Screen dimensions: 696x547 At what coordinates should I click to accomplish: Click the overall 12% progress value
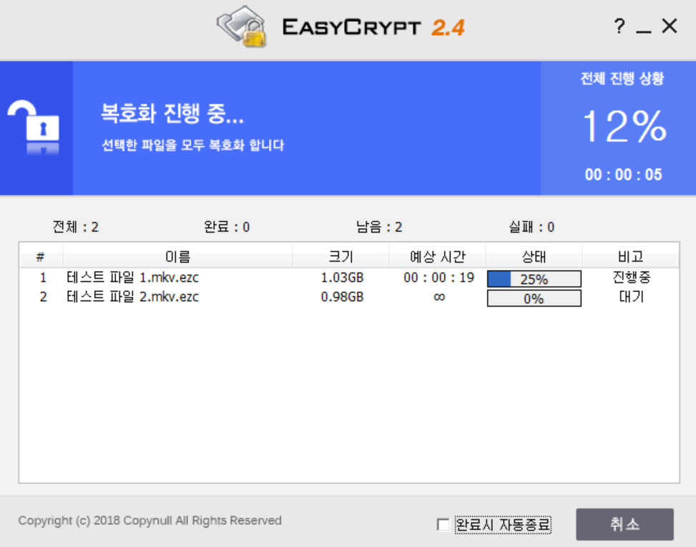click(x=624, y=127)
